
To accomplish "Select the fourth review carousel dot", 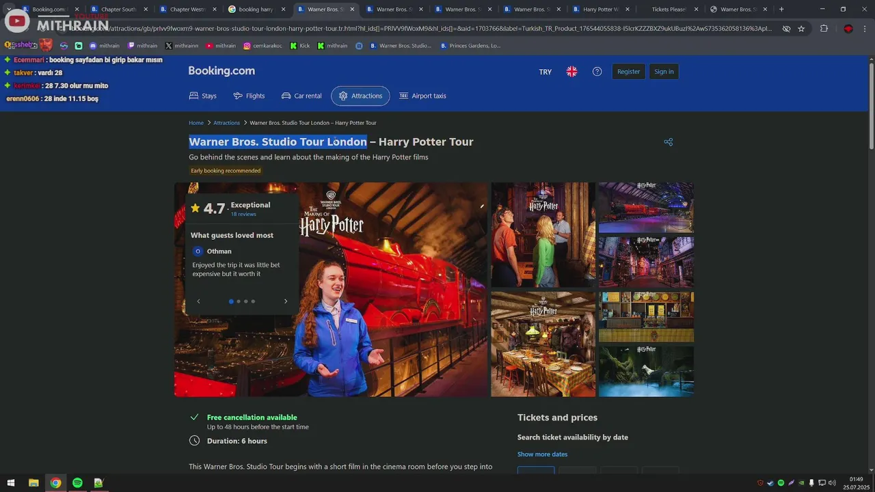I will [253, 301].
